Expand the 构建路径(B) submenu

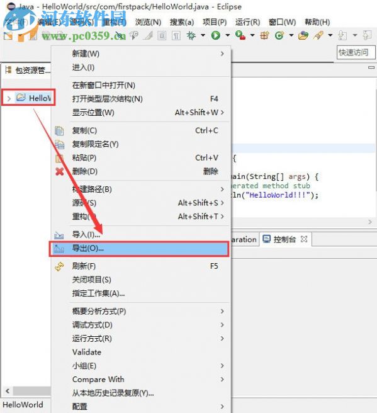(141, 189)
